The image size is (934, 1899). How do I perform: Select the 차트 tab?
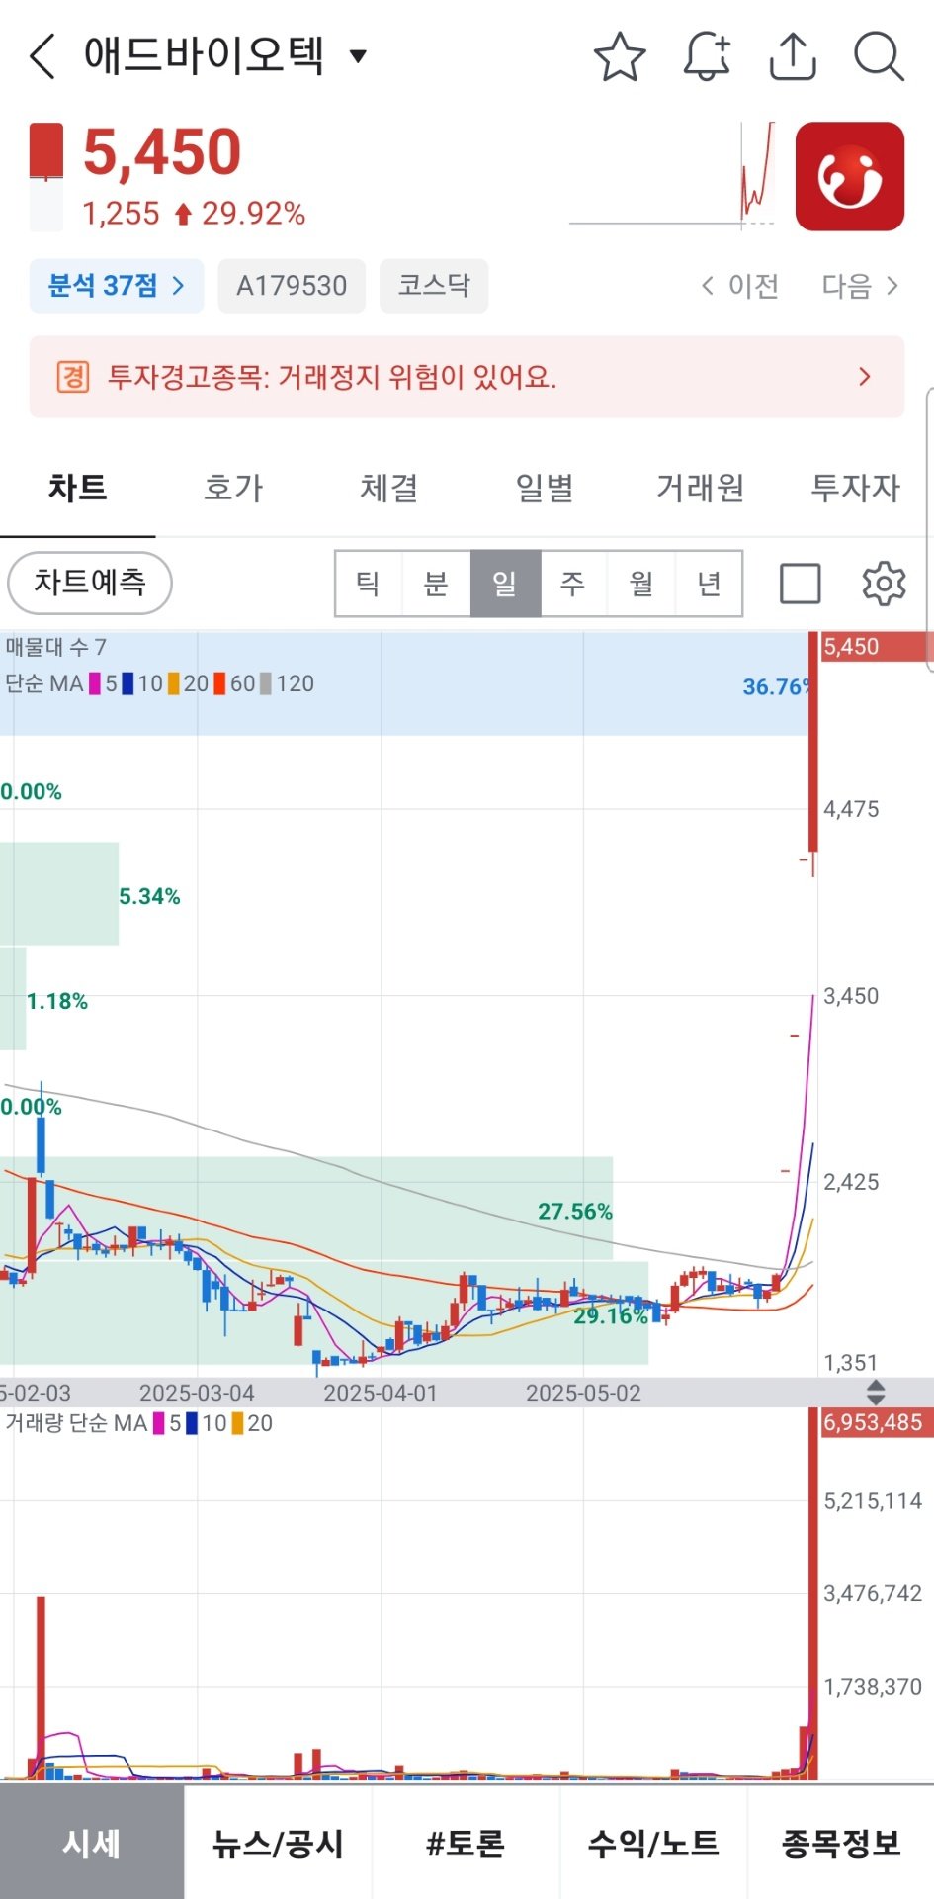tap(78, 488)
